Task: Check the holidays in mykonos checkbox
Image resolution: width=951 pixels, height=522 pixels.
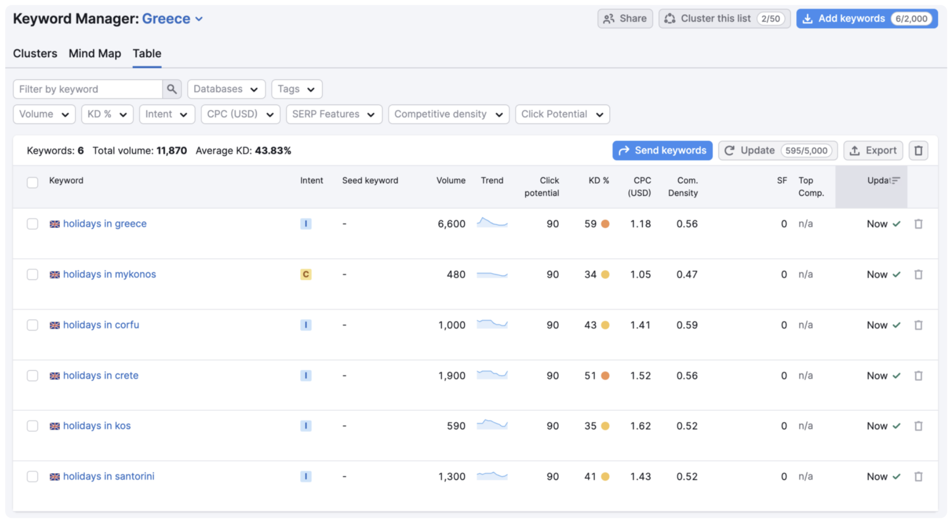Action: click(x=33, y=275)
